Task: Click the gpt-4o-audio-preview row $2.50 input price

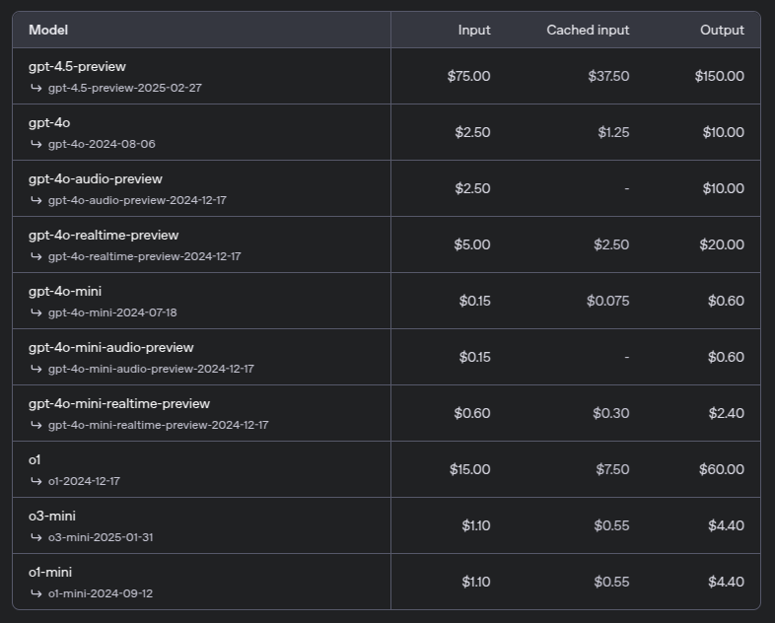Action: coord(472,188)
